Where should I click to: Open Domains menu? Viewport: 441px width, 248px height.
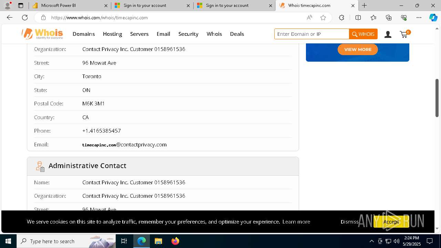[x=84, y=34]
